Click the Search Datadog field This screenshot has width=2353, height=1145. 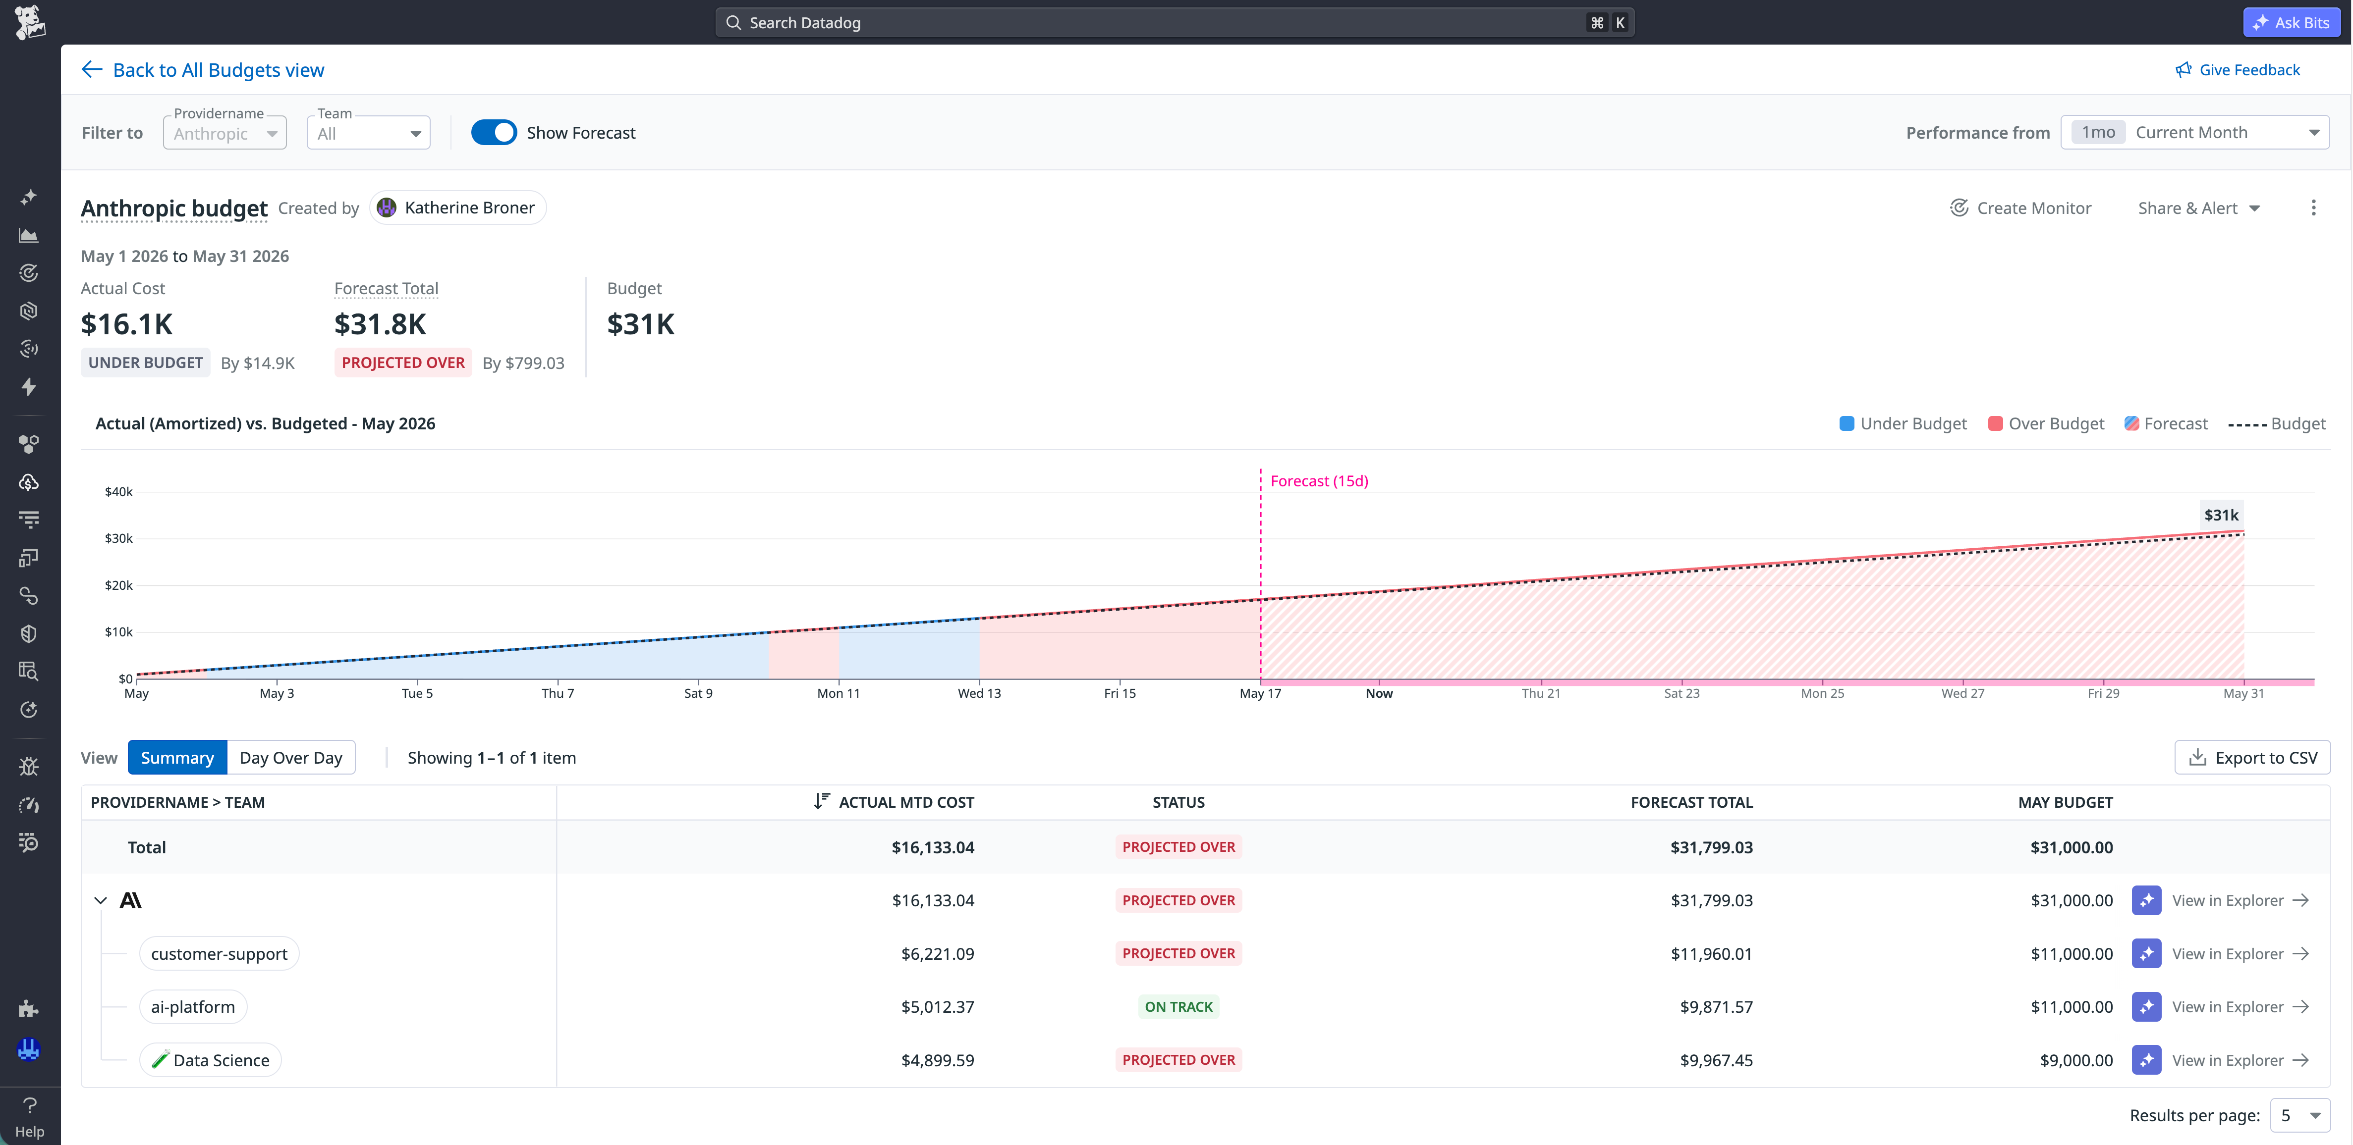click(1175, 23)
